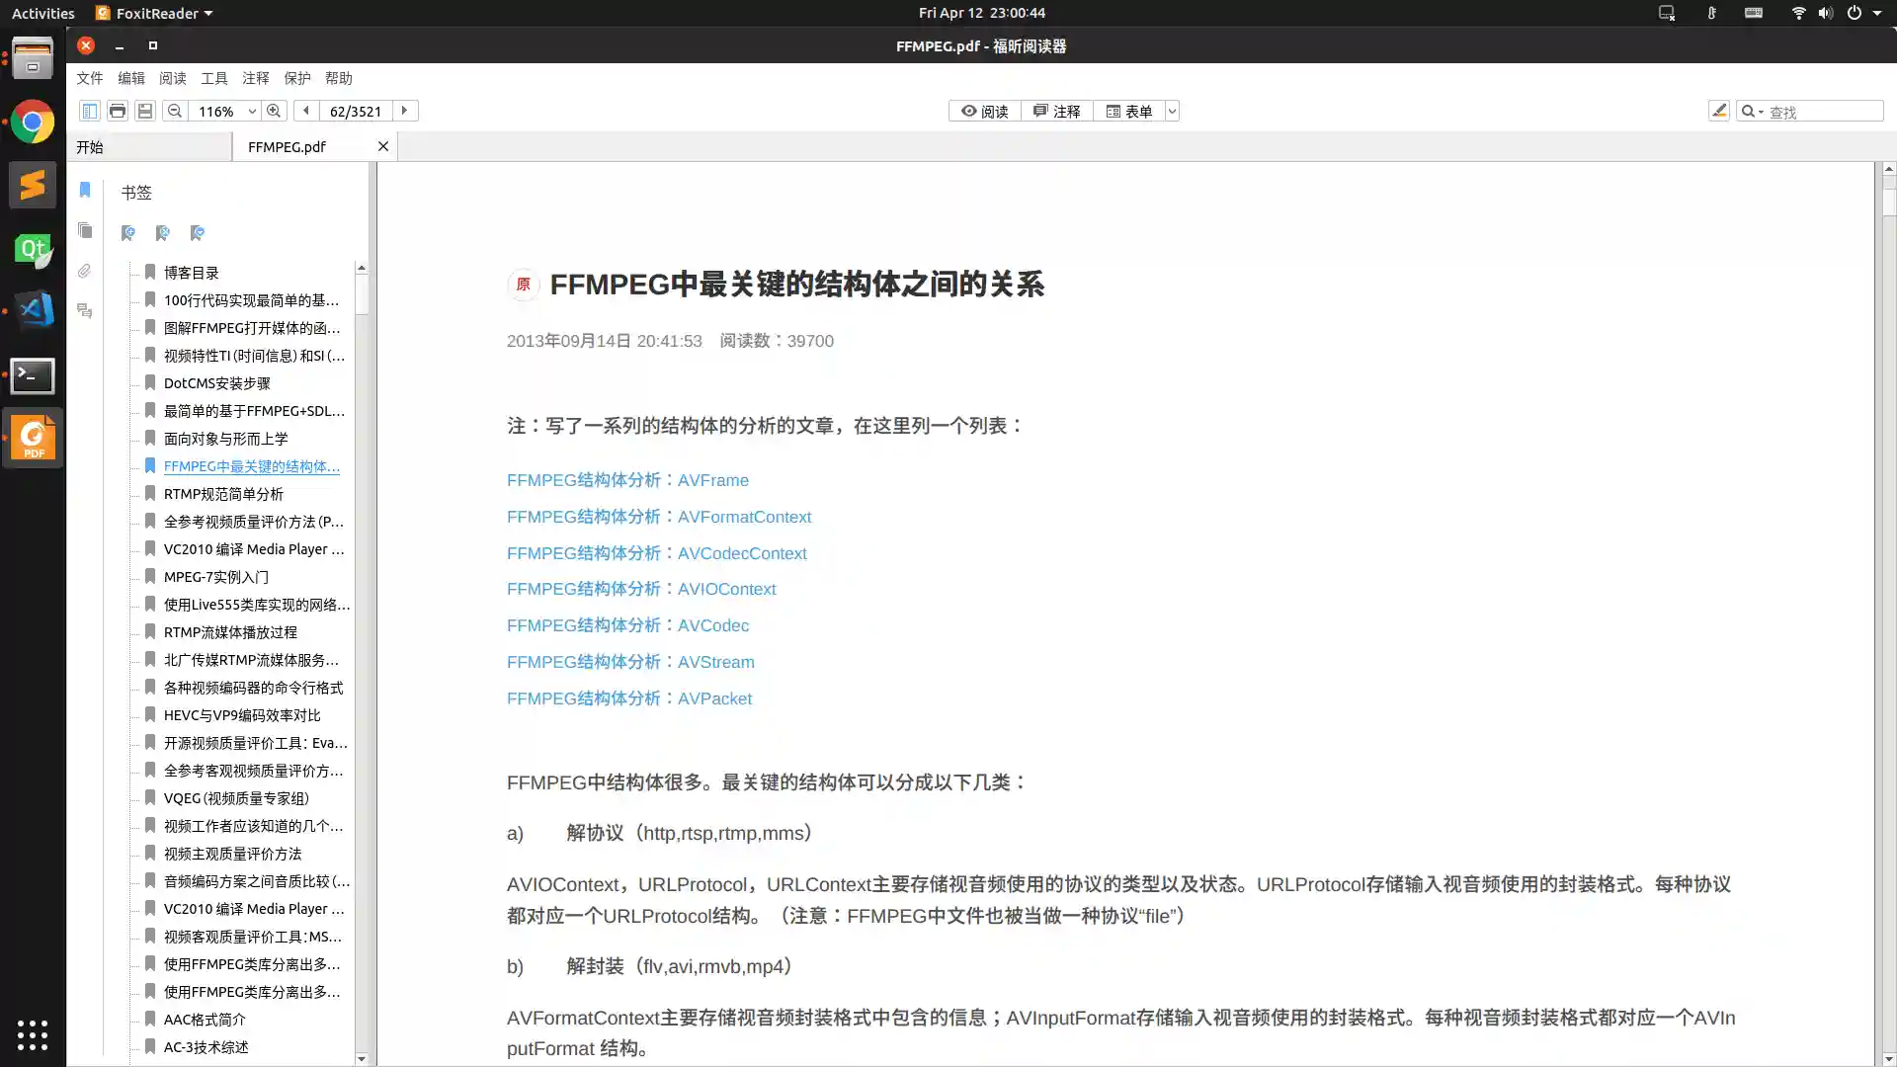This screenshot has width=1897, height=1067.
Task: Open link FFMPEG结构体分析：AVFormatContext
Action: [659, 517]
